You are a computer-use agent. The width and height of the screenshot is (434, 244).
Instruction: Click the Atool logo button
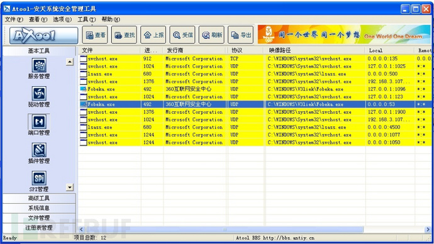pyautogui.click(x=43, y=35)
